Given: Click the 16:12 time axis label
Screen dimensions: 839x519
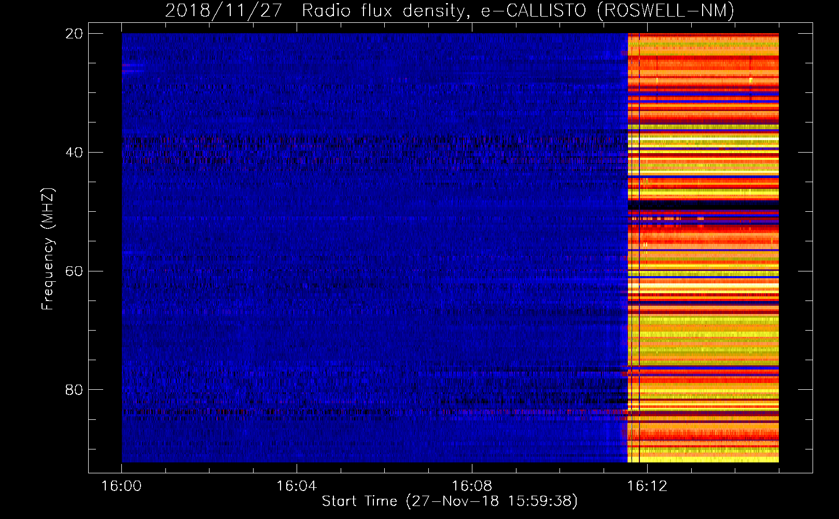Looking at the screenshot, I should point(647,486).
